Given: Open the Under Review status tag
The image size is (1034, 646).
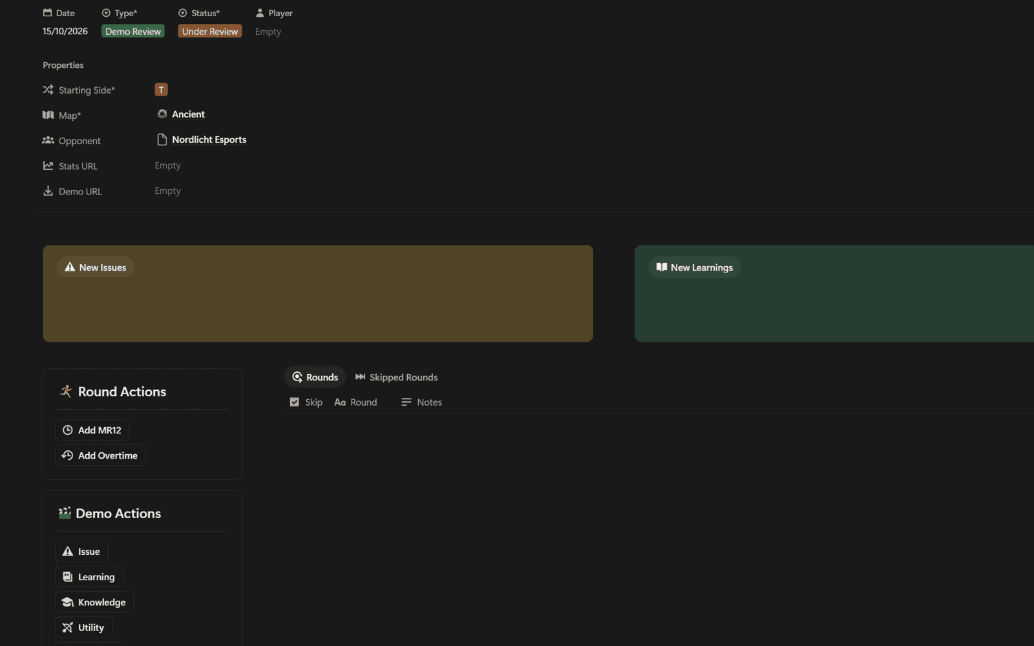Looking at the screenshot, I should 210,31.
